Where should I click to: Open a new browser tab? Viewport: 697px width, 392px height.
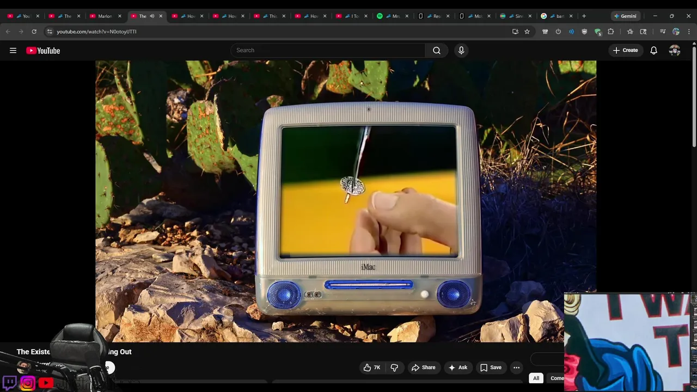tap(584, 16)
